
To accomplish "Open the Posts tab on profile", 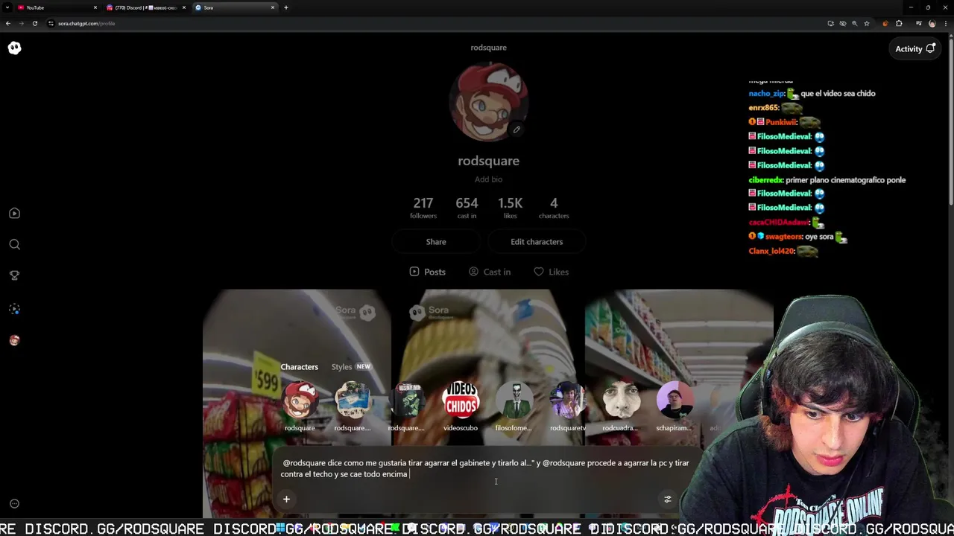I will click(427, 272).
